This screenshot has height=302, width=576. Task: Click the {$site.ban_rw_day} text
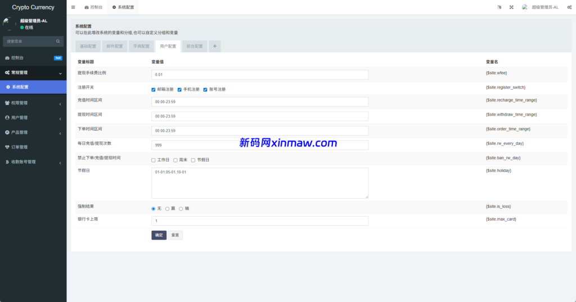pos(503,158)
